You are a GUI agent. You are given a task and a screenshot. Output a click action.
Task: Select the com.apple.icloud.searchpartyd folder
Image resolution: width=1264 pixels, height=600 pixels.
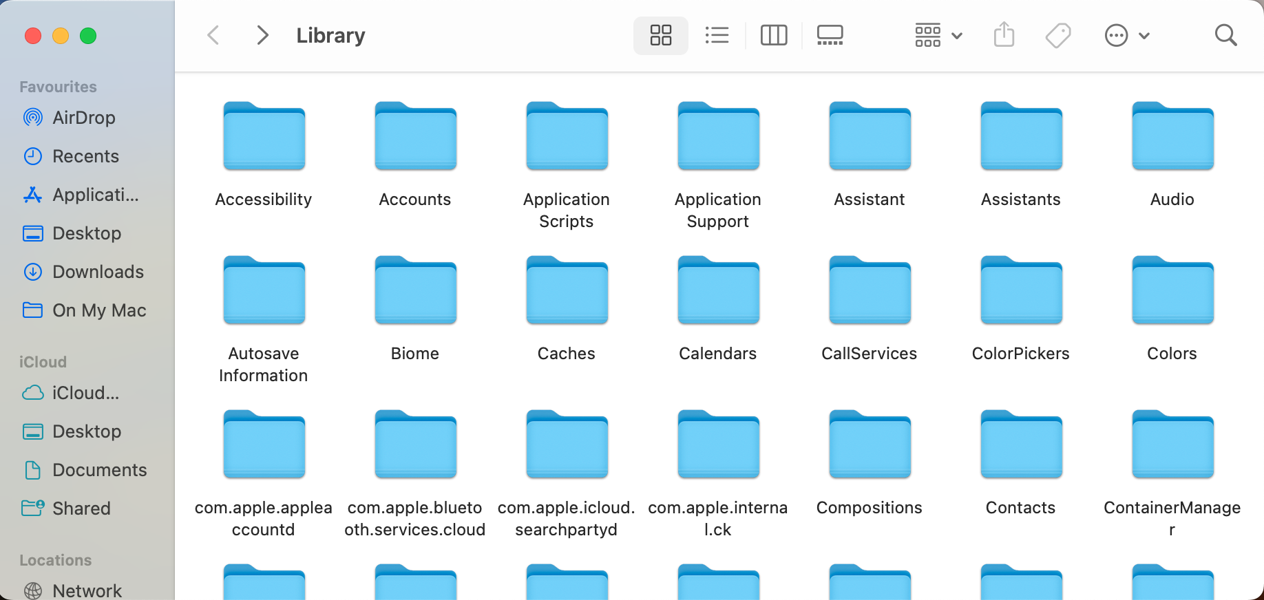[567, 444]
